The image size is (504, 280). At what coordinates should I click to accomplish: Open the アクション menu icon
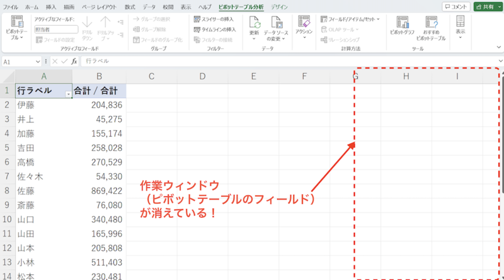coord(304,22)
